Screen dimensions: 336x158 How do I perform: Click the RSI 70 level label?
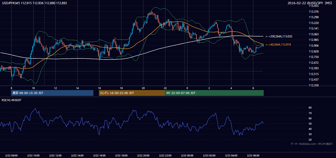tap(310, 113)
